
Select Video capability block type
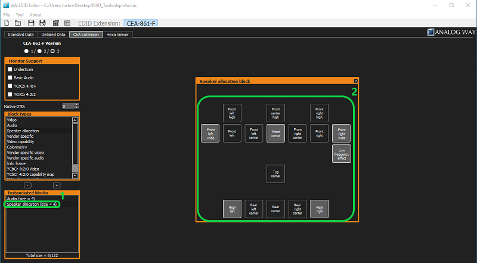[x=39, y=142]
